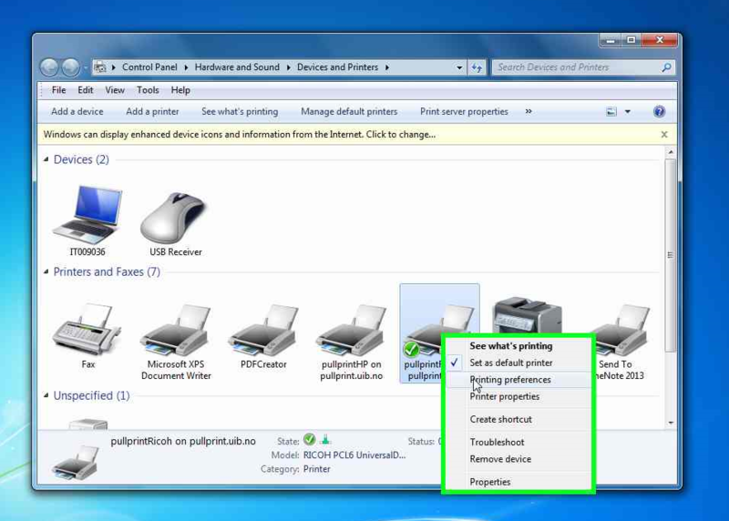Choose Create shortcut in context menu
This screenshot has height=521, width=729.
coord(519,419)
